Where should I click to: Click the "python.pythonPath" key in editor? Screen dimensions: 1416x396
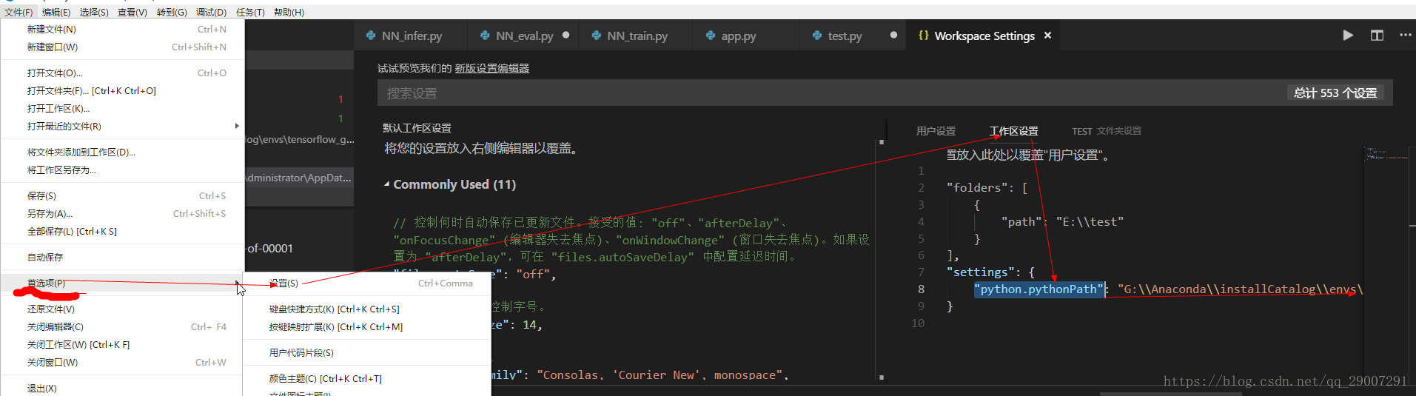pyautogui.click(x=1038, y=289)
